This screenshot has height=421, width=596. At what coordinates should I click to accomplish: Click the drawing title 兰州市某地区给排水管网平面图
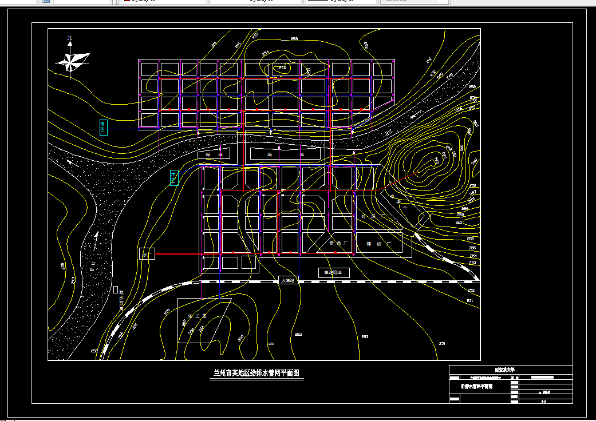point(256,373)
